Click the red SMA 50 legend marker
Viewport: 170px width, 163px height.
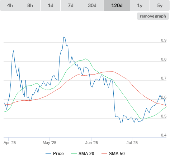[104, 154]
